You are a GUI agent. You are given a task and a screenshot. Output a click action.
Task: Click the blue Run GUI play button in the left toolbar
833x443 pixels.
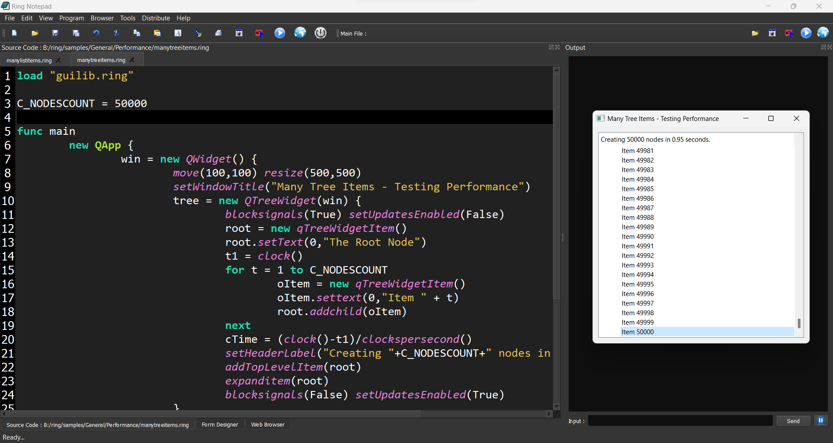point(280,33)
